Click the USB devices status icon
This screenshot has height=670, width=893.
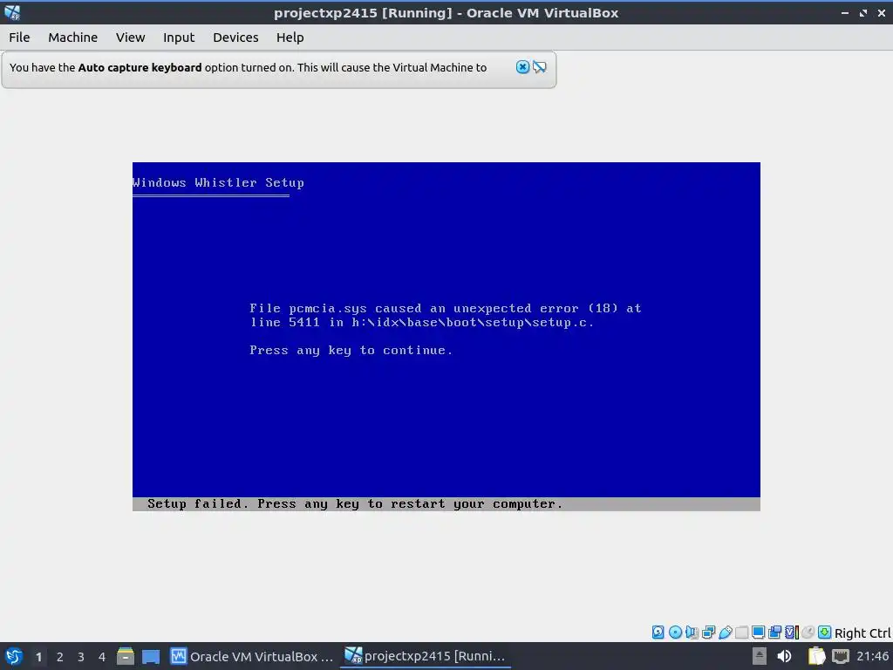pos(725,632)
